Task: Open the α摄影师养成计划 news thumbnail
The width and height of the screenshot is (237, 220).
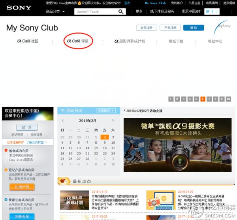Action: (x=75, y=200)
